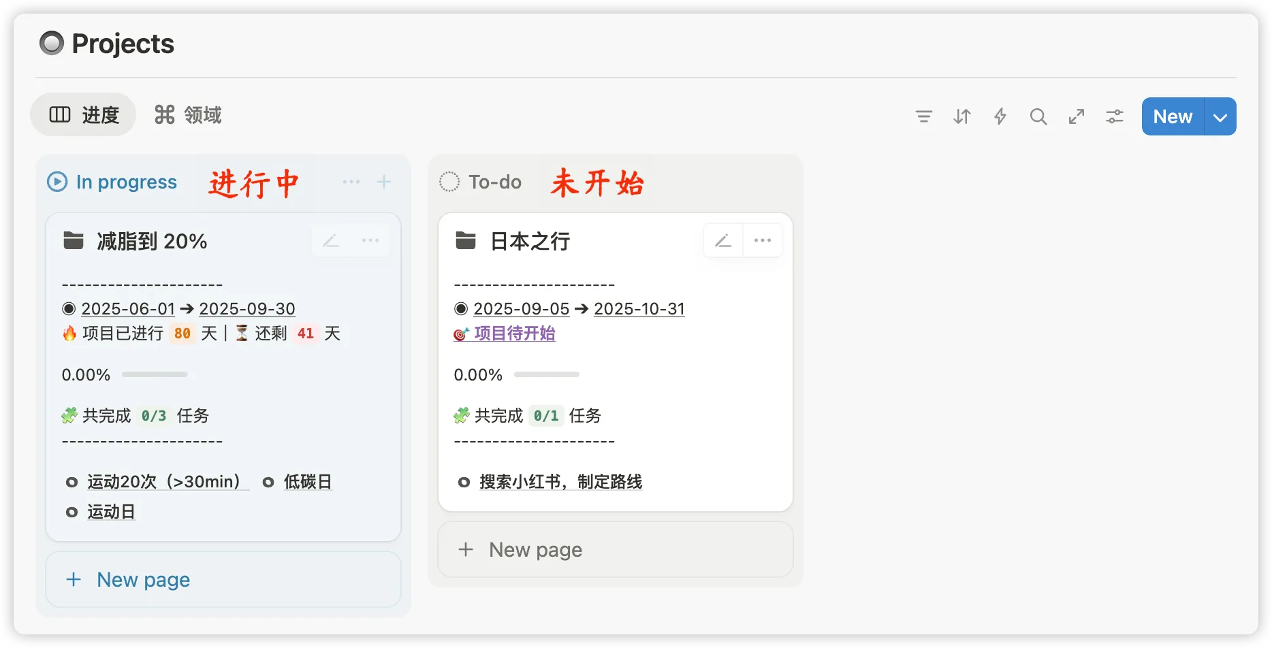Add New page under To-do column
Screen dimensions: 1272x648
(536, 549)
